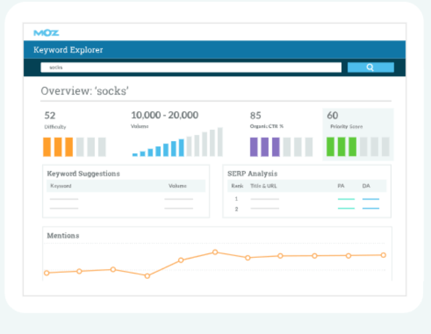Click the green Priority Score bar meter
This screenshot has width=431, height=334.
coord(358,147)
